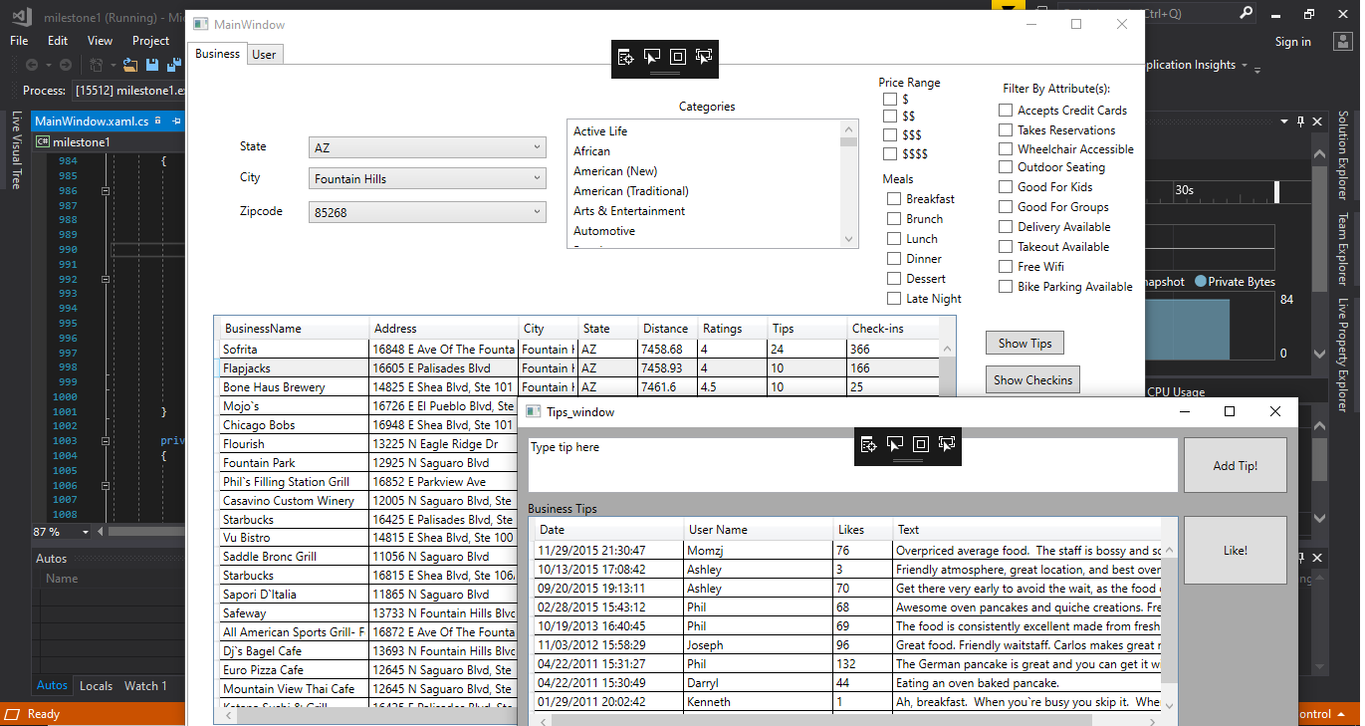
Task: Close the Diagnostic Tools panel with X icon
Action: pyautogui.click(x=1317, y=121)
